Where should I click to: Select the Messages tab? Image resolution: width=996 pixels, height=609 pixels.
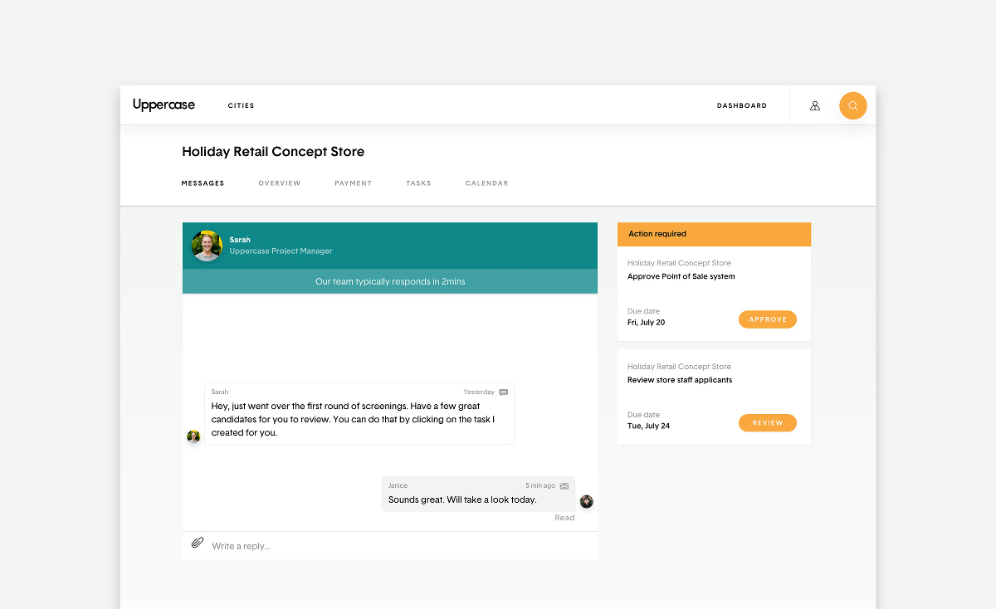pyautogui.click(x=203, y=183)
